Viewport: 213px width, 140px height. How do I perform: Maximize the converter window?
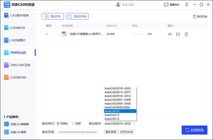pyautogui.click(x=201, y=5)
